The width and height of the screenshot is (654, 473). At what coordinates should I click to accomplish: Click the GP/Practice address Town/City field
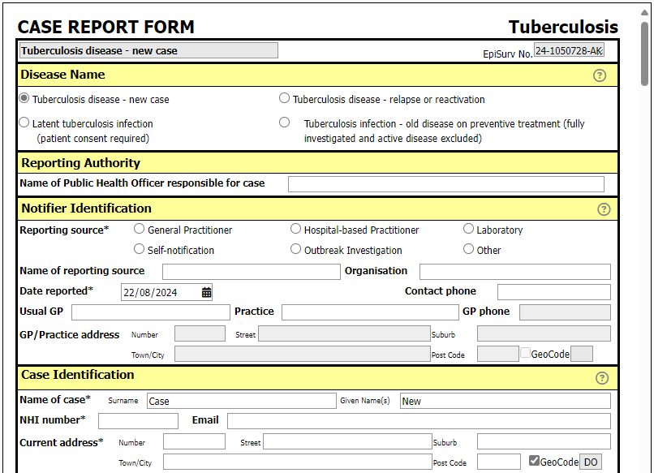(303, 354)
